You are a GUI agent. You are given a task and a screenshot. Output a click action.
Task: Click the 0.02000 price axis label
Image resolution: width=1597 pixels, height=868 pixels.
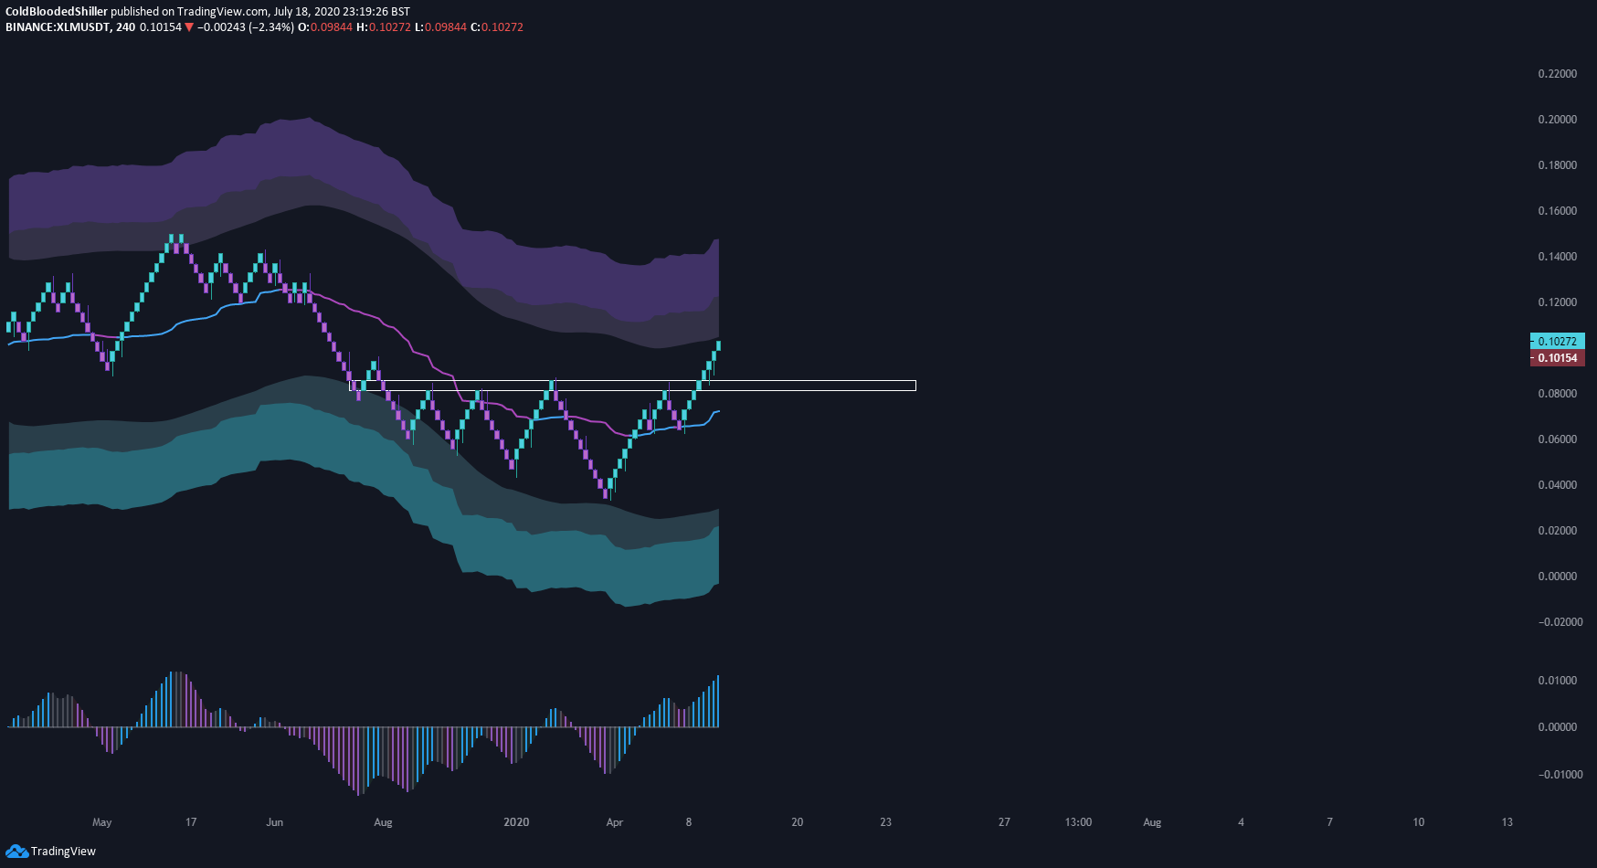(1558, 531)
